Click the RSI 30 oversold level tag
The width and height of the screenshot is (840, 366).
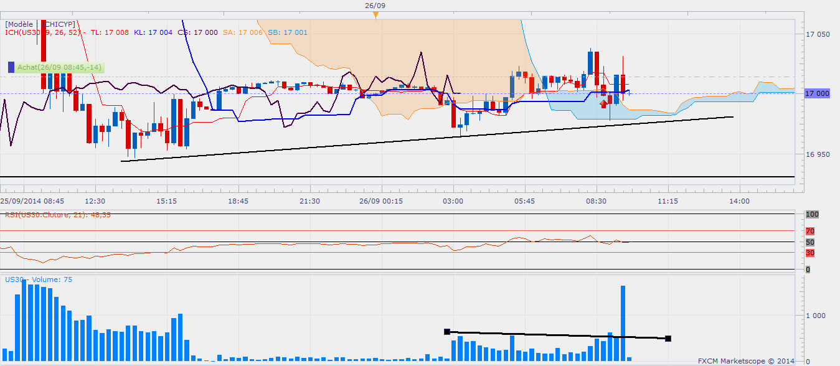coord(809,253)
